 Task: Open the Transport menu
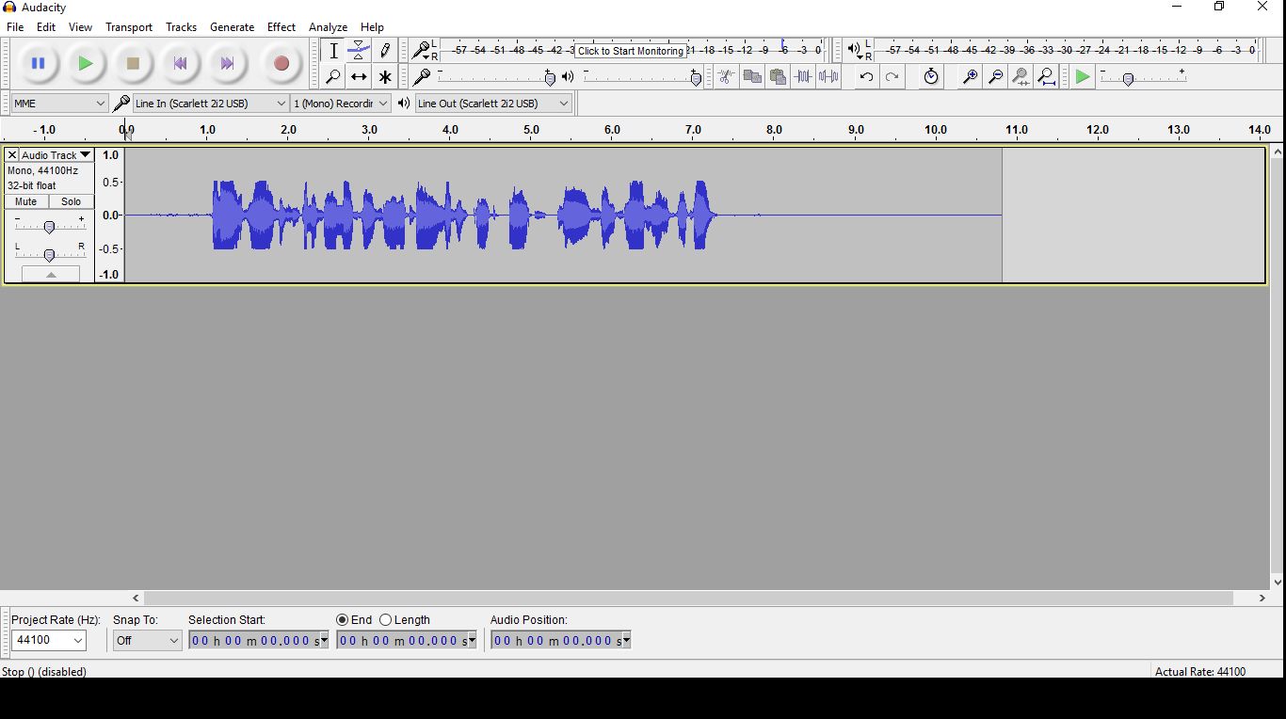(129, 27)
